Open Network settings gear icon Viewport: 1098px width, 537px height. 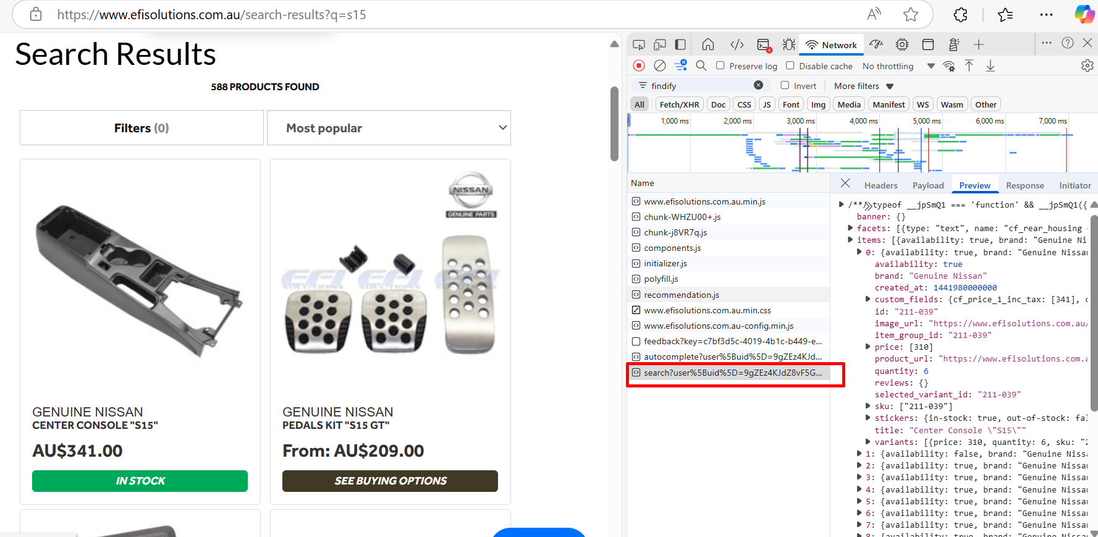click(1087, 66)
